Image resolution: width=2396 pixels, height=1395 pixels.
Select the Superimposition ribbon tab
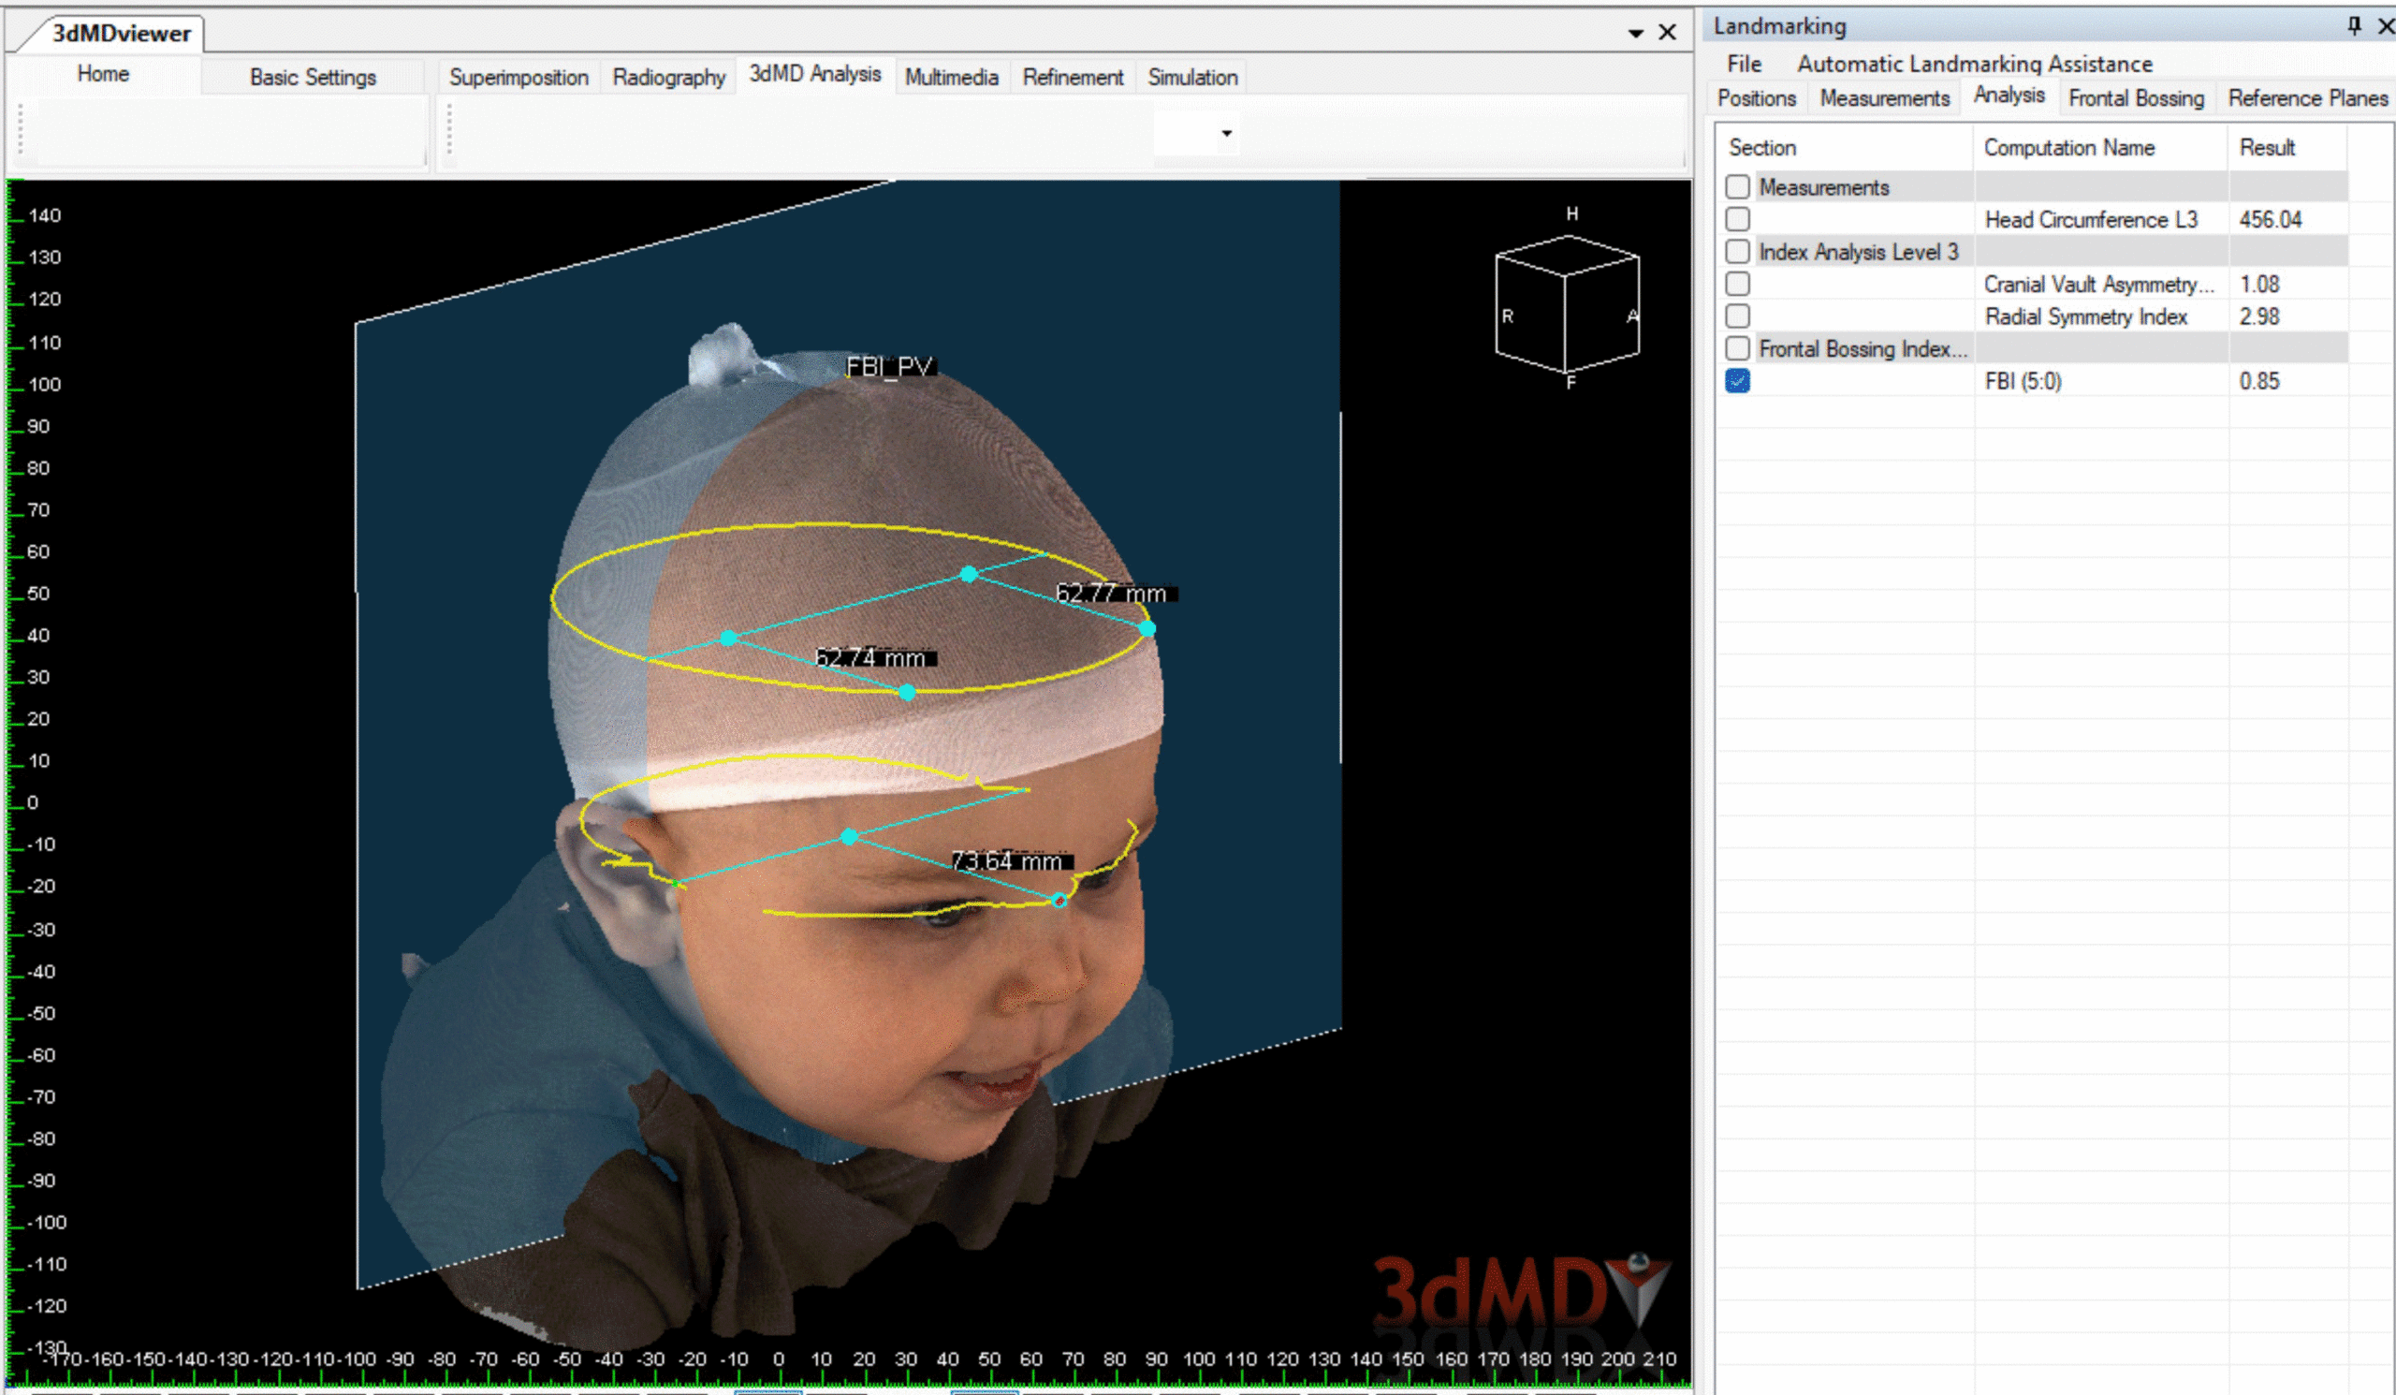519,77
